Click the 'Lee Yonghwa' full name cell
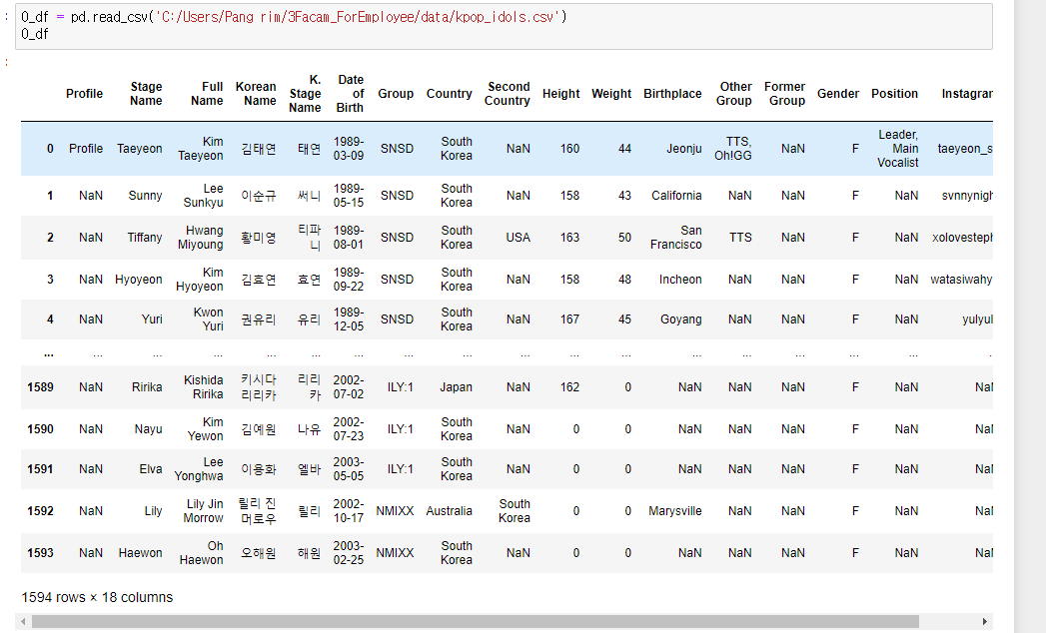Image resolution: width=1046 pixels, height=633 pixels. tap(199, 469)
